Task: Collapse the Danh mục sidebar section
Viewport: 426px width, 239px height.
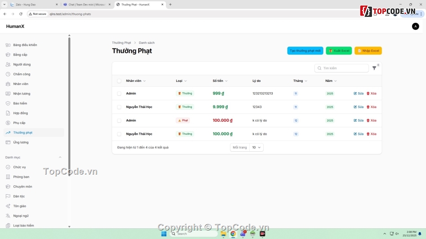Action: (60, 158)
